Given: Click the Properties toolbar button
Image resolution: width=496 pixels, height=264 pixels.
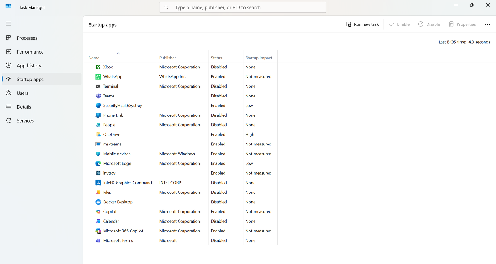Looking at the screenshot, I should 462,24.
